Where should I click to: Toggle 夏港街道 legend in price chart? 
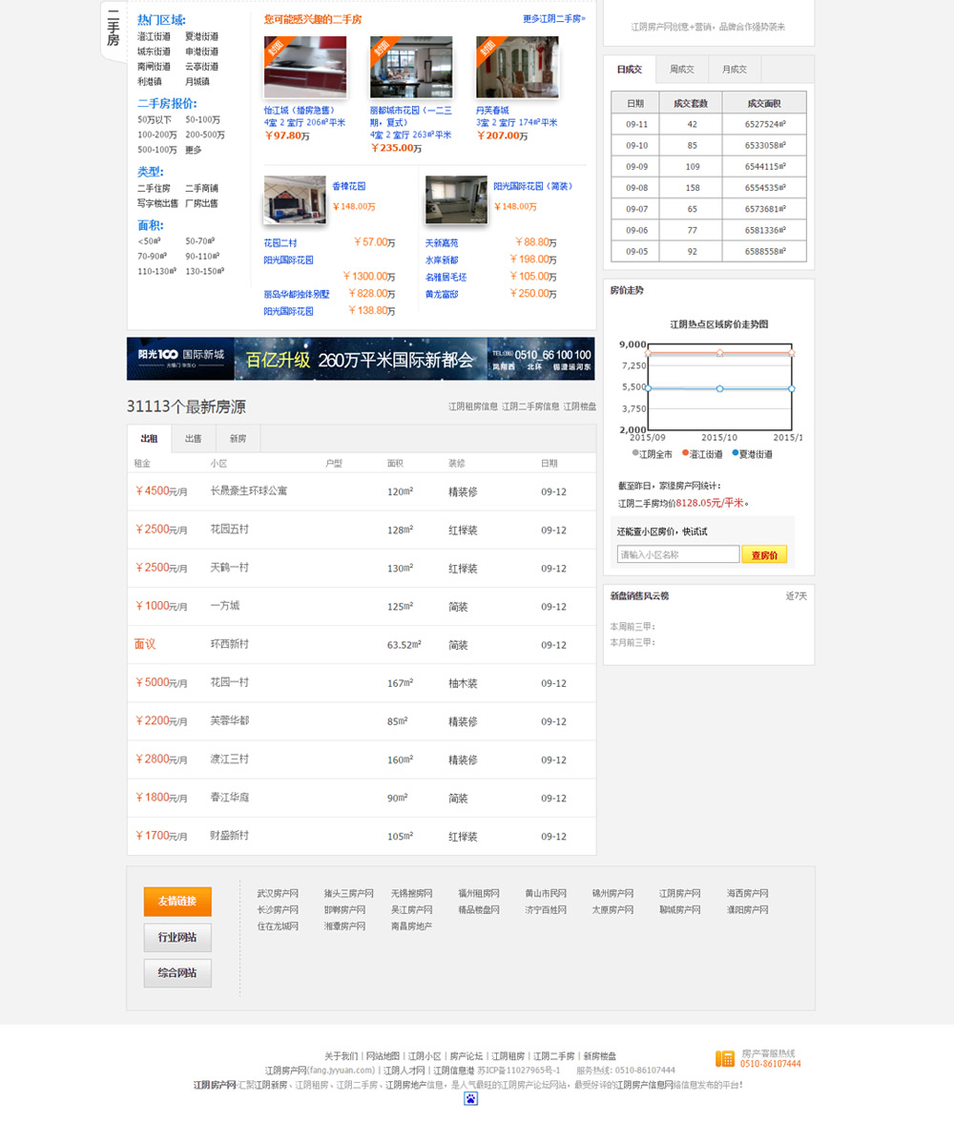click(x=753, y=454)
